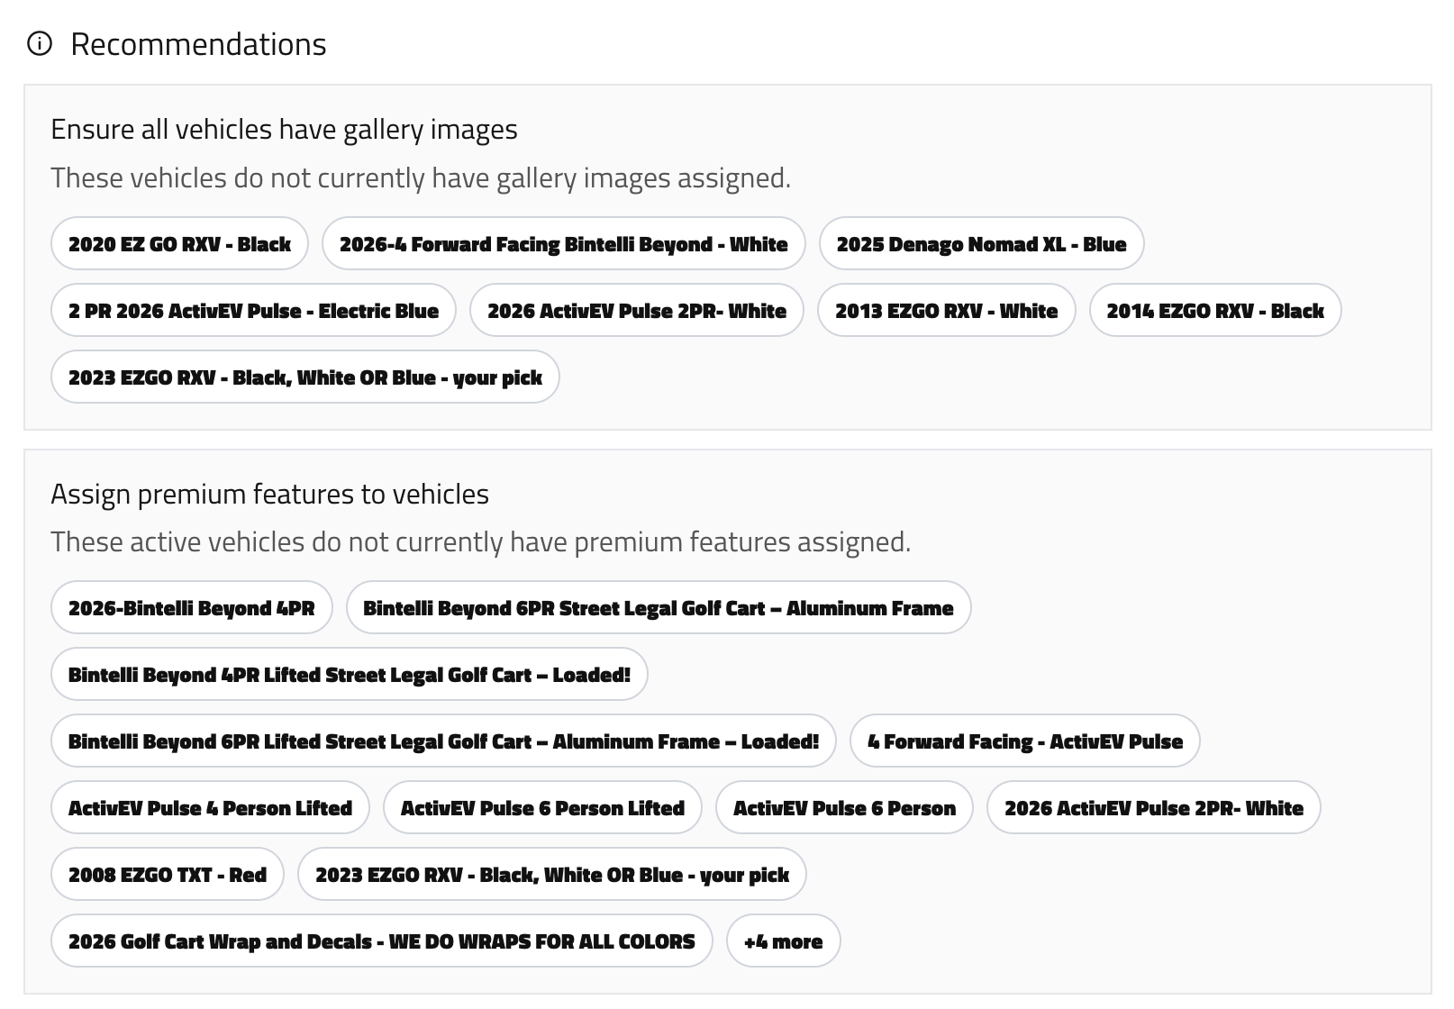
Task: Select 2 PR 2026 ActivEV Pulse - Electric Blue
Action: click(x=253, y=310)
